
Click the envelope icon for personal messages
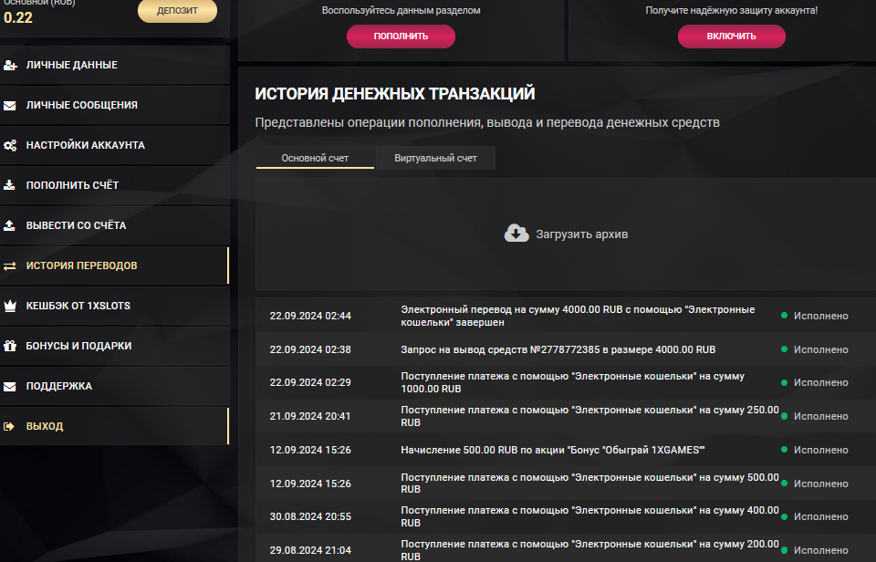10,106
